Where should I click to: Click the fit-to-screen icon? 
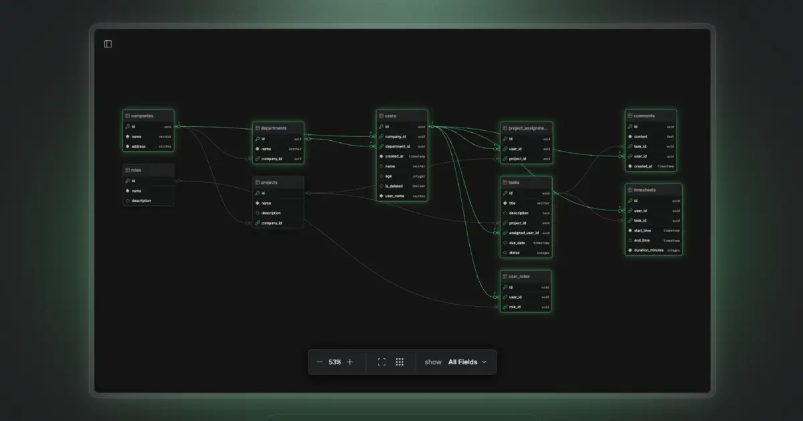[x=381, y=362]
